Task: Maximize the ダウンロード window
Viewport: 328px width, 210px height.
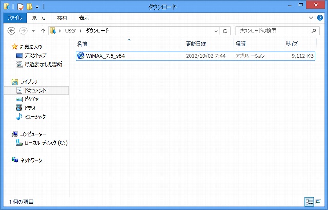Action: point(301,5)
